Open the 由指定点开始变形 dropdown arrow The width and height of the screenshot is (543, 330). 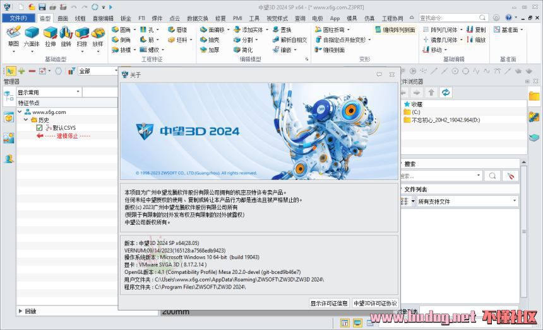click(x=369, y=40)
